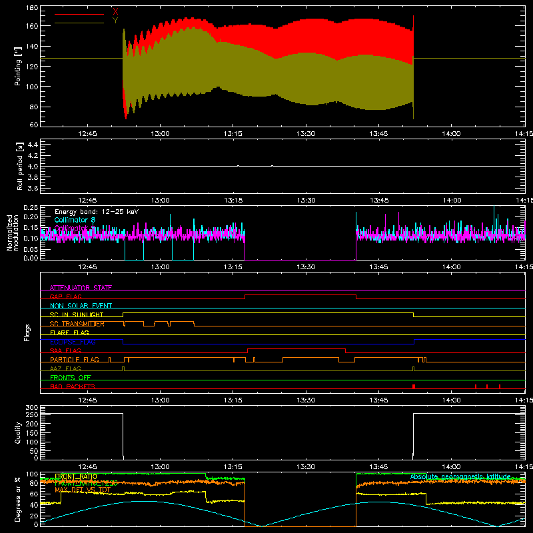
Task: Select the Pointing axis title
Action: (x=18, y=67)
